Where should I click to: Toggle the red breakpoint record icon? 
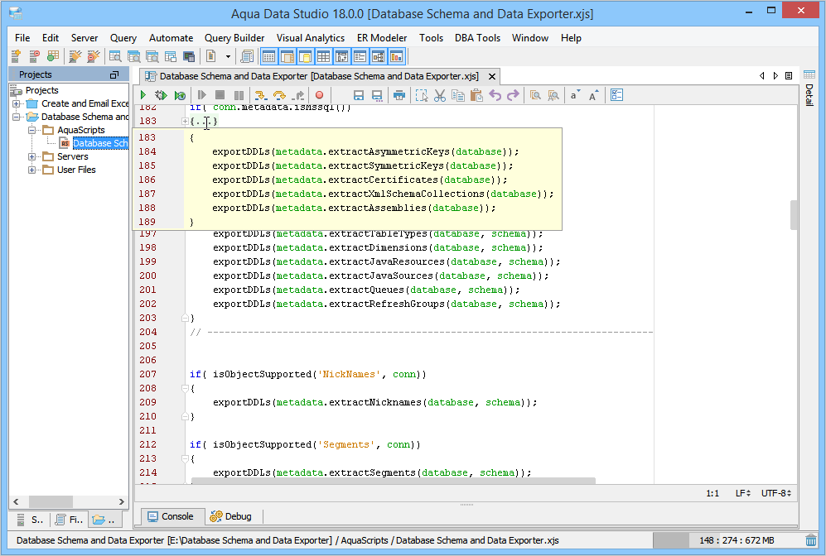coord(319,95)
